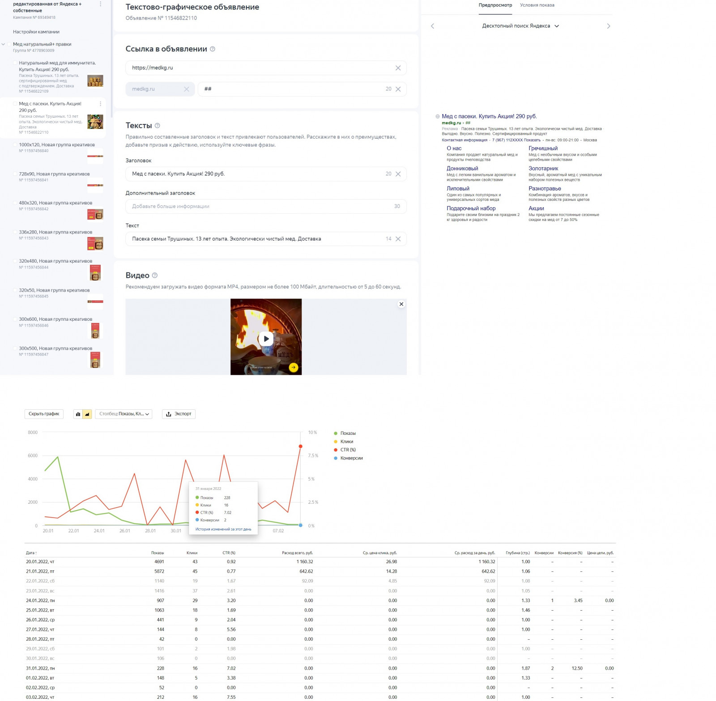Clear the Заголовок headline field

click(398, 174)
